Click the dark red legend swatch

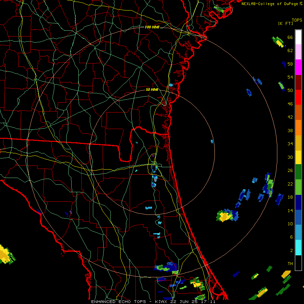(x=298, y=82)
